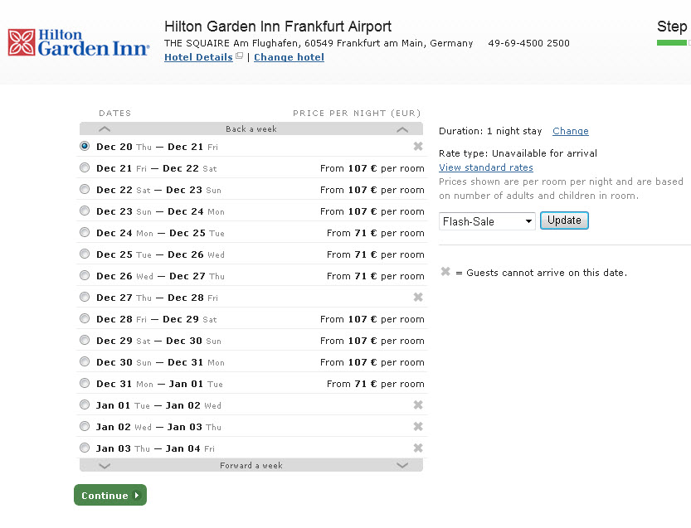
Task: Click the Hilton Garden Inn logo
Action: (x=79, y=43)
